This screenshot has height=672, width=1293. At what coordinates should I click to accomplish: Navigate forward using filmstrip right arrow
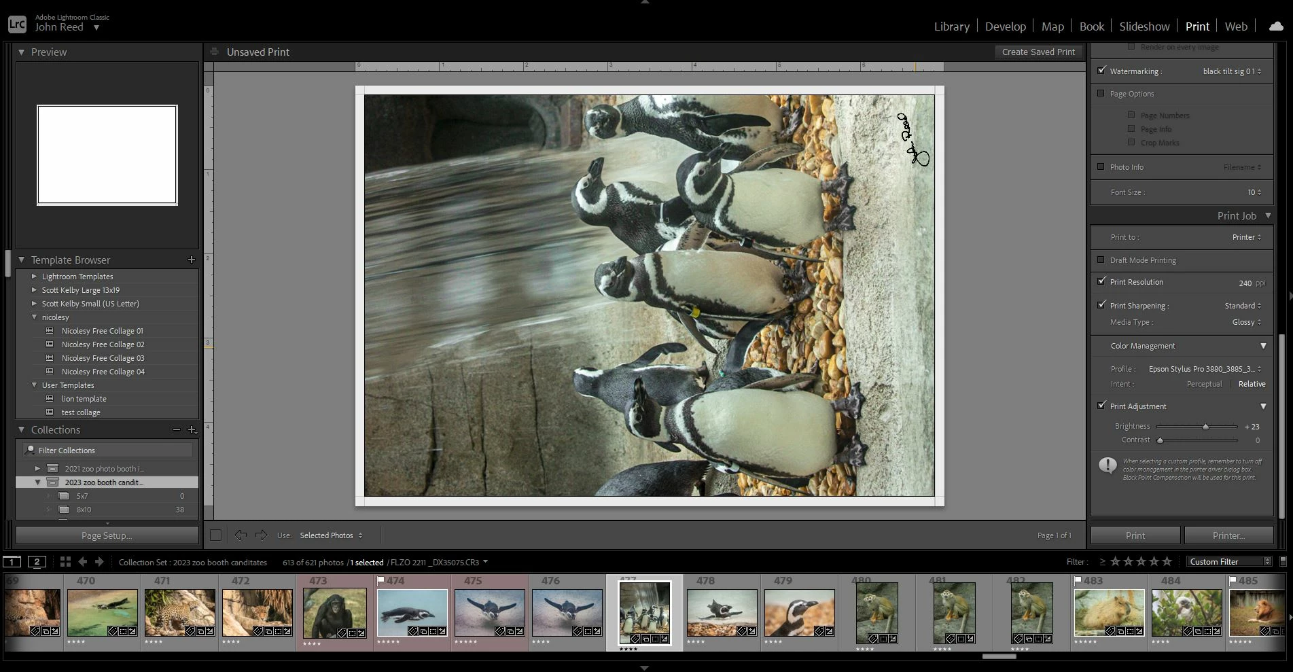point(99,562)
